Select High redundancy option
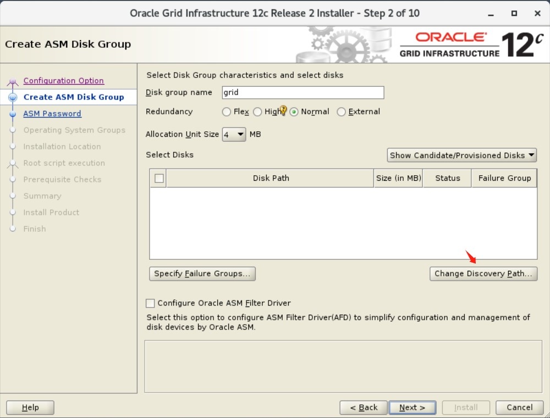Screen dimensions: 550x418 point(257,112)
